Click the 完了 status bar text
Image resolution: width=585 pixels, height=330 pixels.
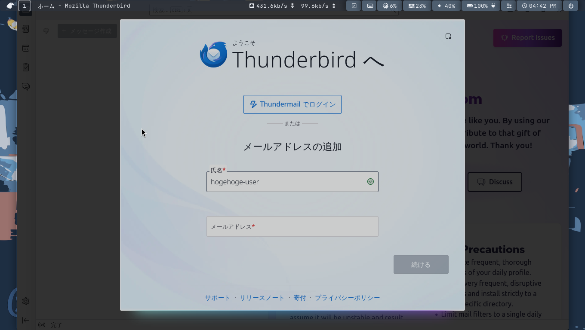(56, 325)
